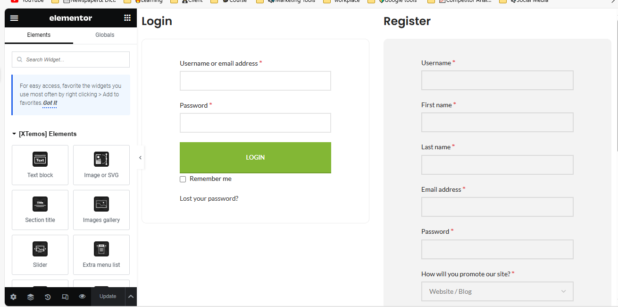
Task: Expand save options arrow beside Update
Action: click(x=131, y=297)
